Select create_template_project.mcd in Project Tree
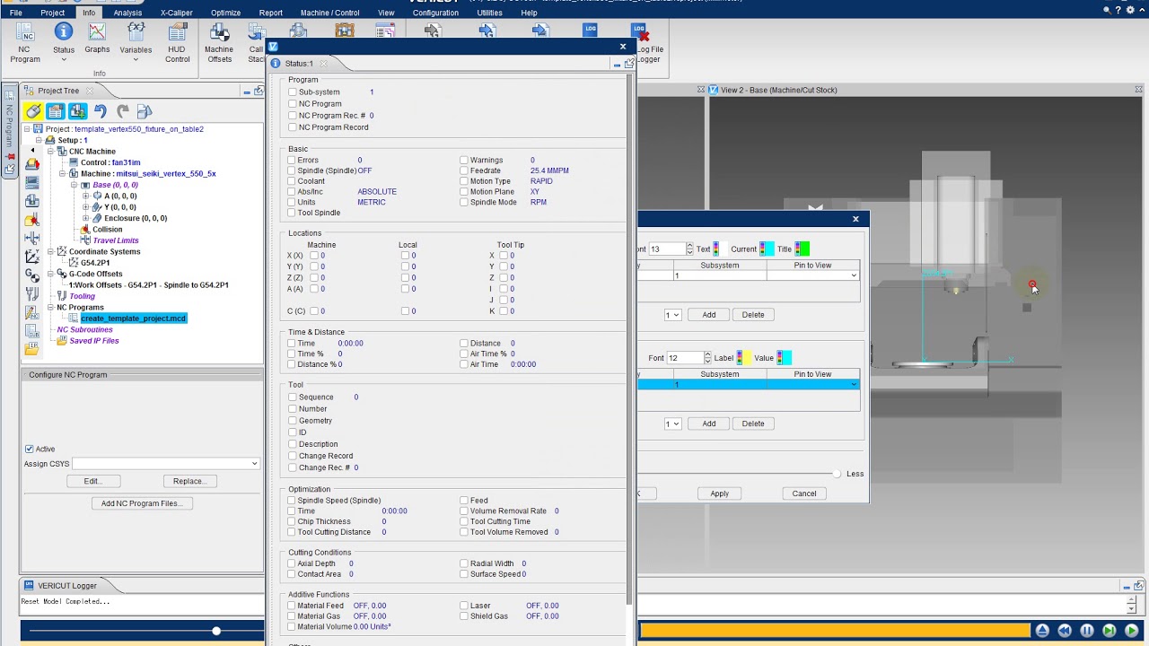 click(133, 319)
